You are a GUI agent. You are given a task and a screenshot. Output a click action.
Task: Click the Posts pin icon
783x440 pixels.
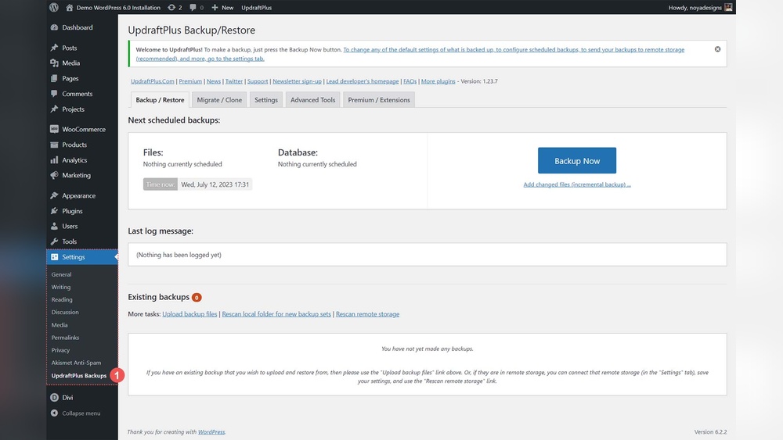pos(55,48)
